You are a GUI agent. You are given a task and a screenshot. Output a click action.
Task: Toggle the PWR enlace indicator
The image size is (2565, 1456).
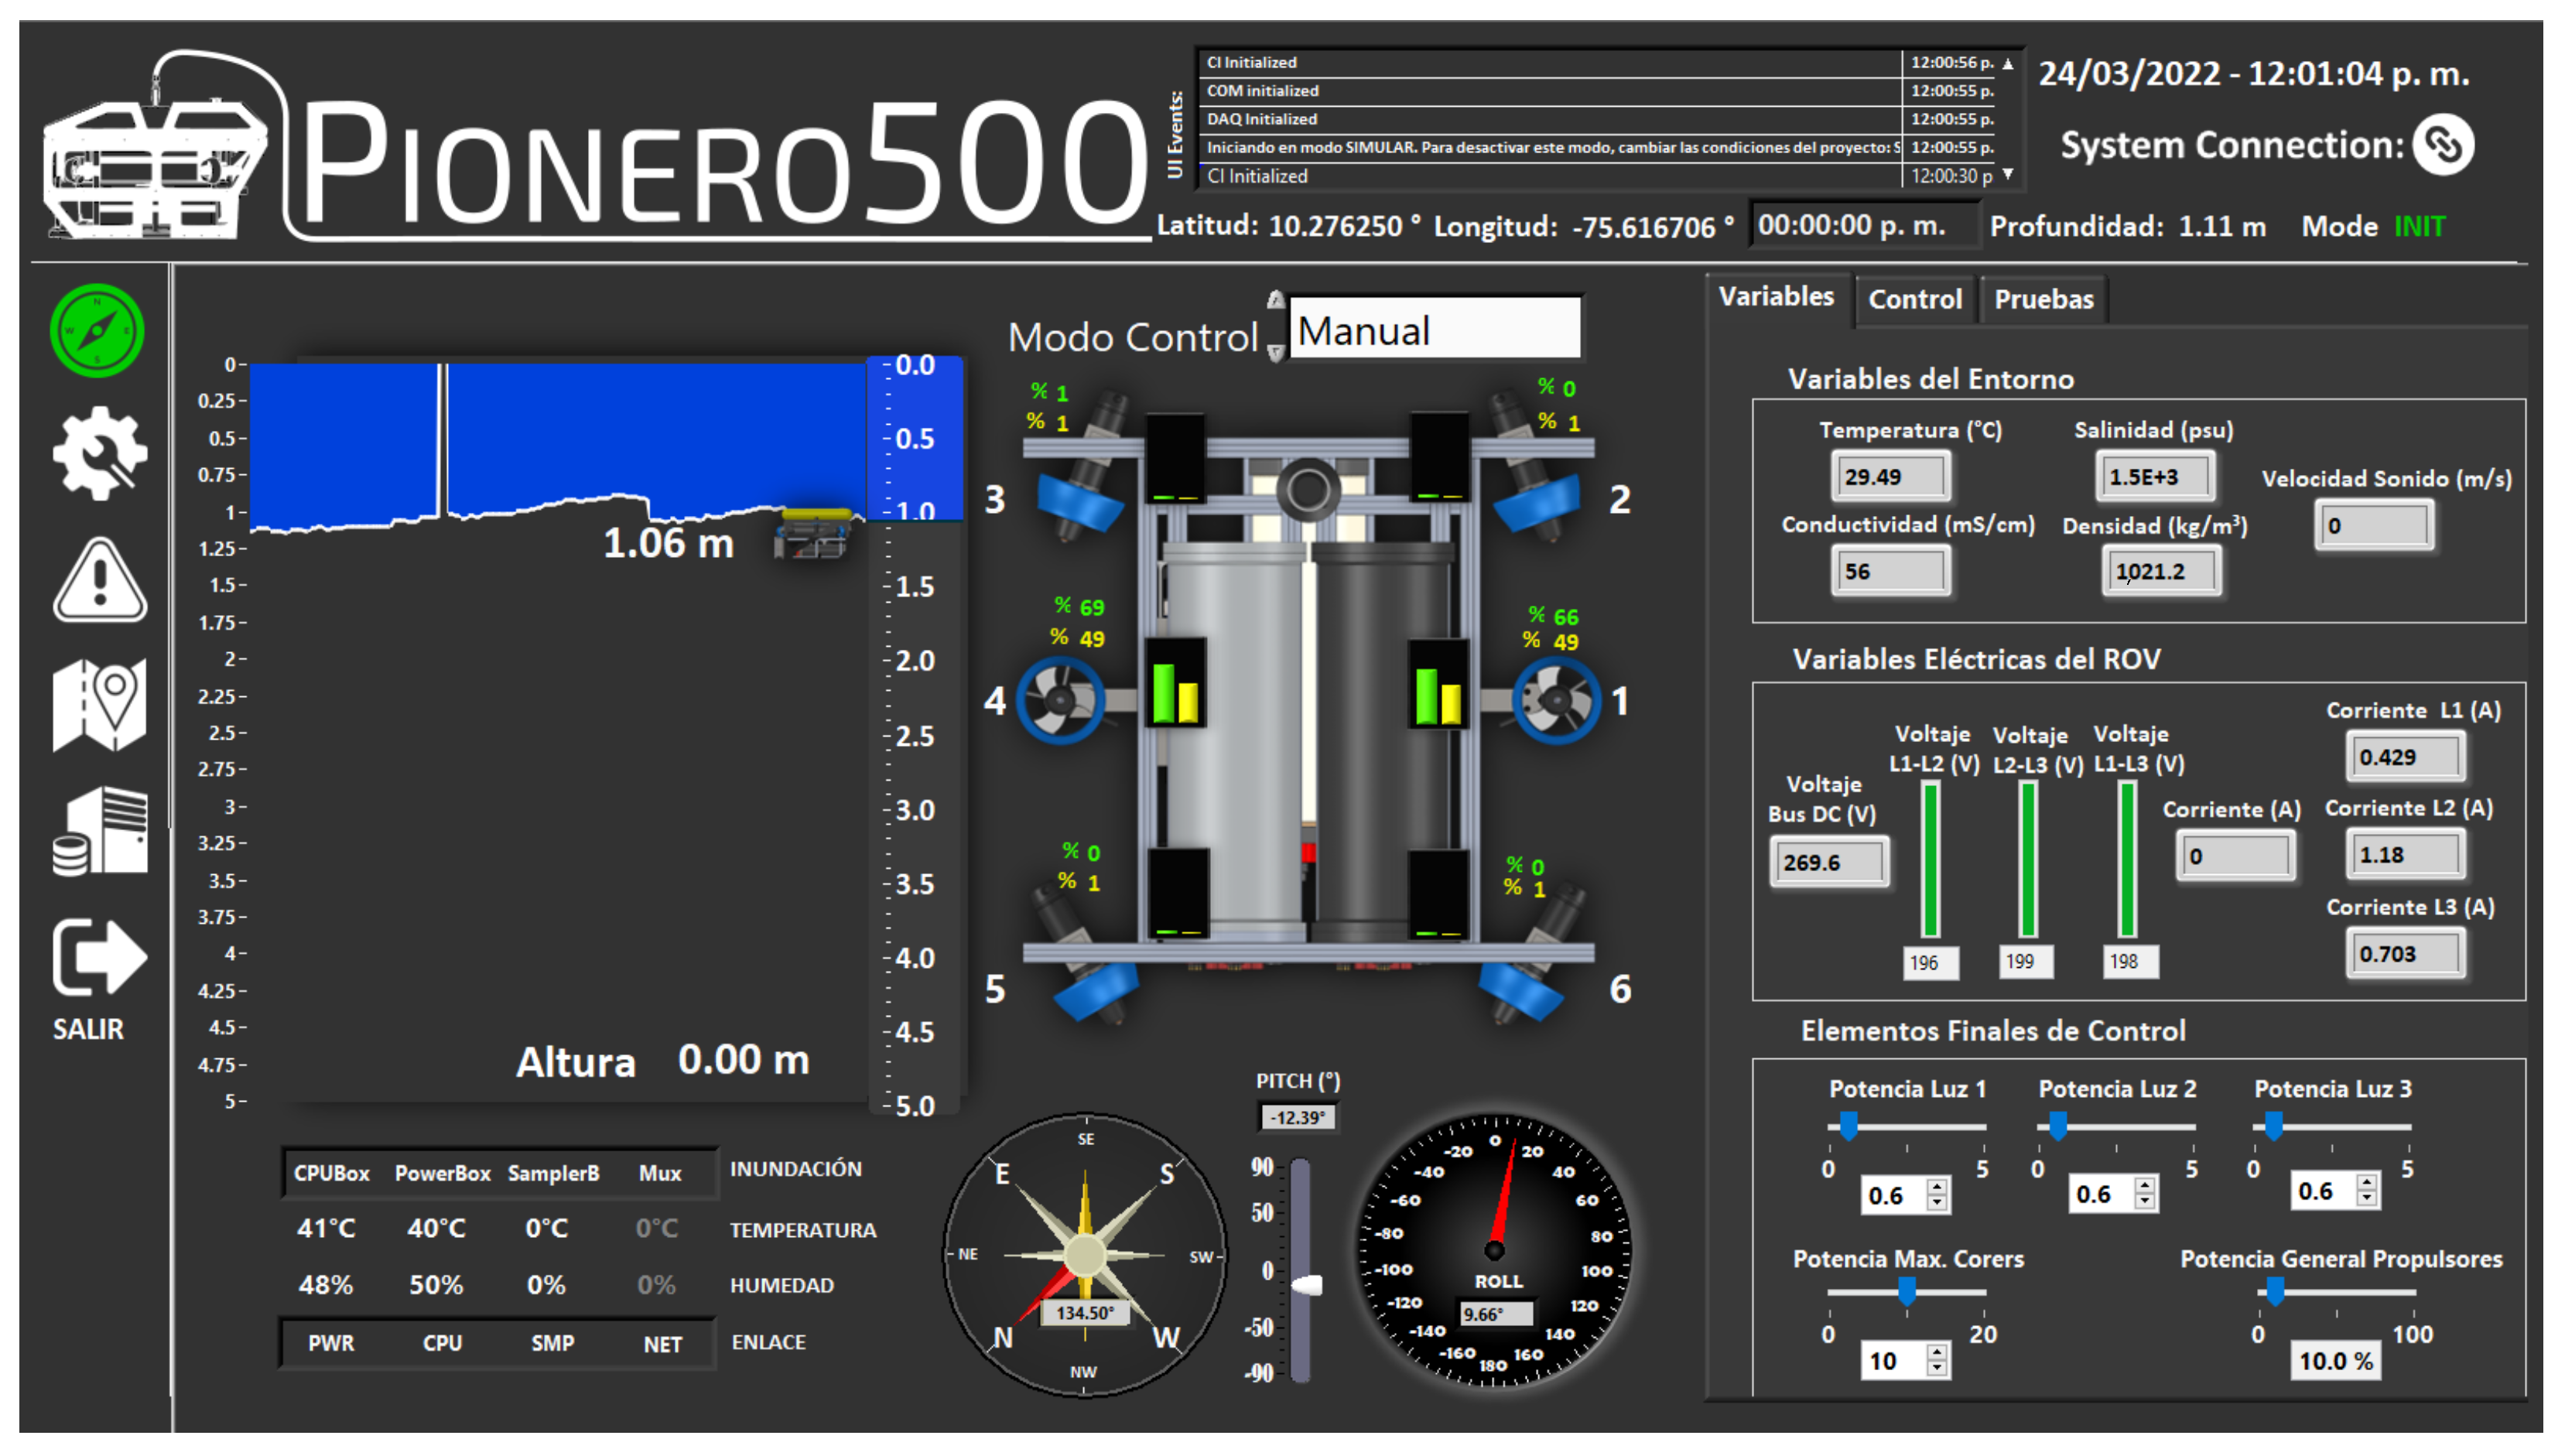pos(333,1342)
